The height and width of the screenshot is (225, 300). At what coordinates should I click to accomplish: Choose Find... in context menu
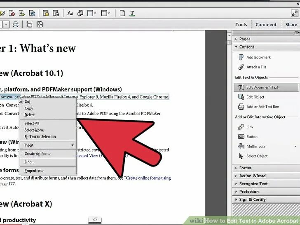tap(48, 162)
